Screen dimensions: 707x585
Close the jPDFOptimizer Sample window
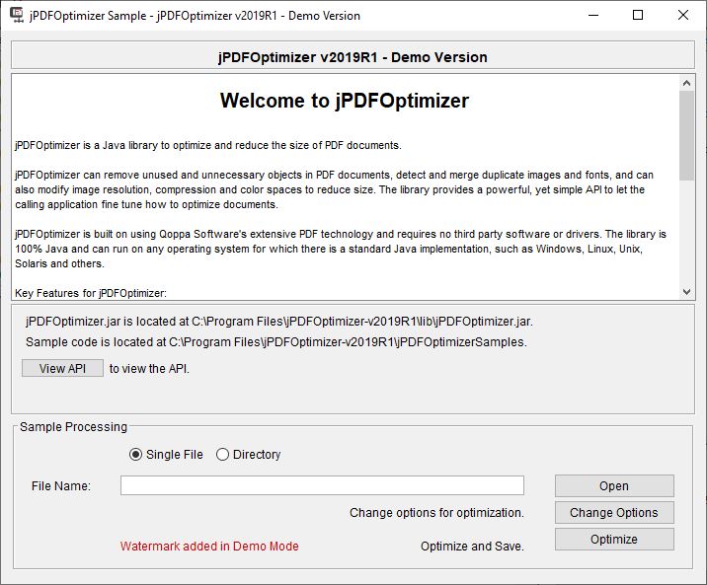(682, 15)
